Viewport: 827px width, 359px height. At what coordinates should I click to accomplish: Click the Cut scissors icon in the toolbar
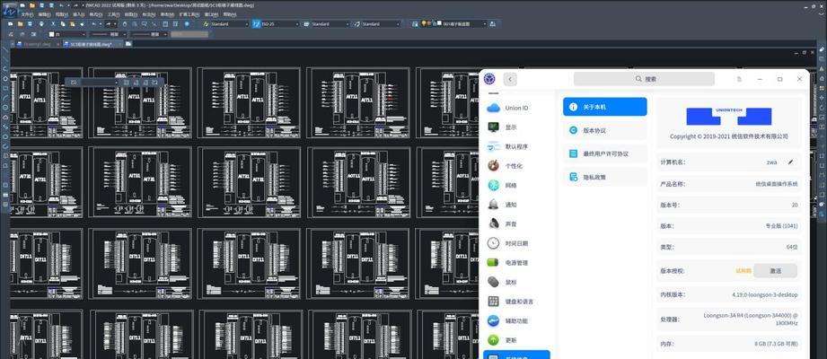[x=53, y=24]
